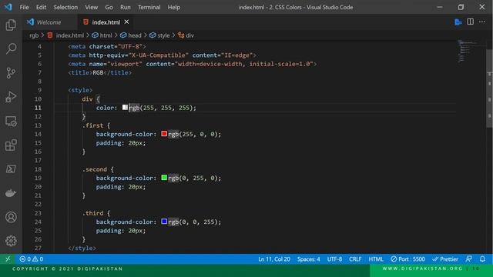Click the remote window indicator in status bar
This screenshot has height=277, width=493.
point(8,259)
